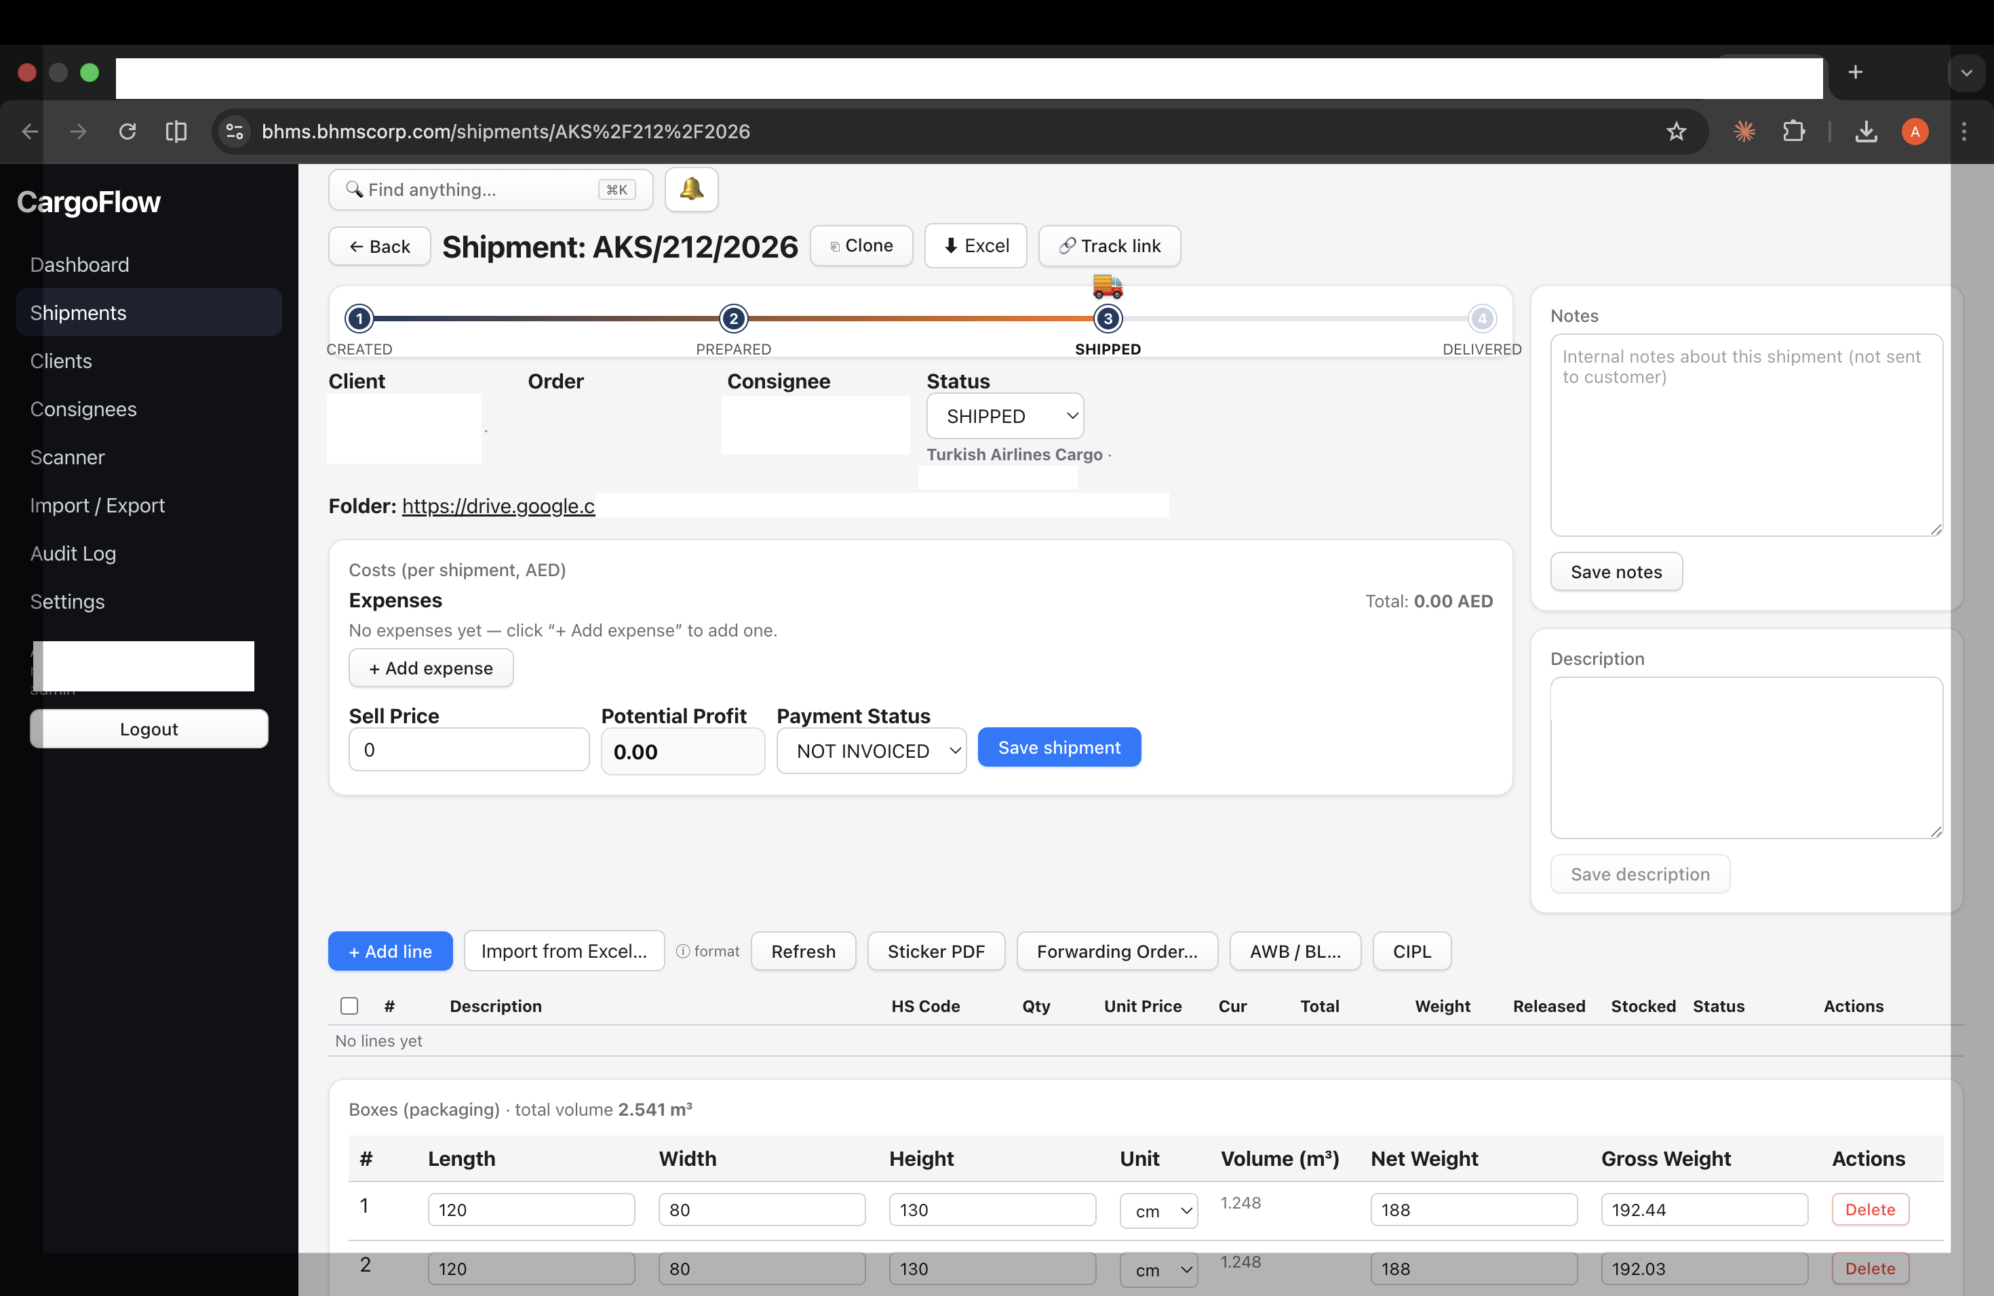
Task: Open the extensions puzzle icon
Action: 1793,131
